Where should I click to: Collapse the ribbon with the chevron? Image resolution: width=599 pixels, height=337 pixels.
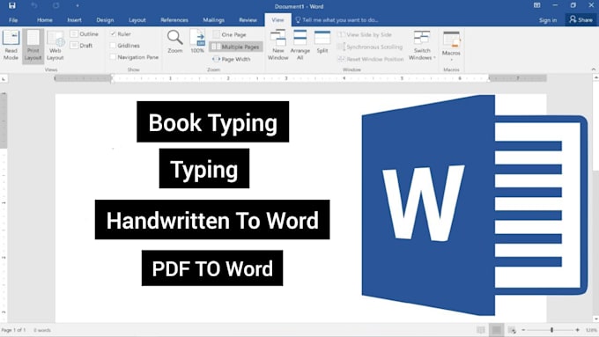[x=593, y=70]
